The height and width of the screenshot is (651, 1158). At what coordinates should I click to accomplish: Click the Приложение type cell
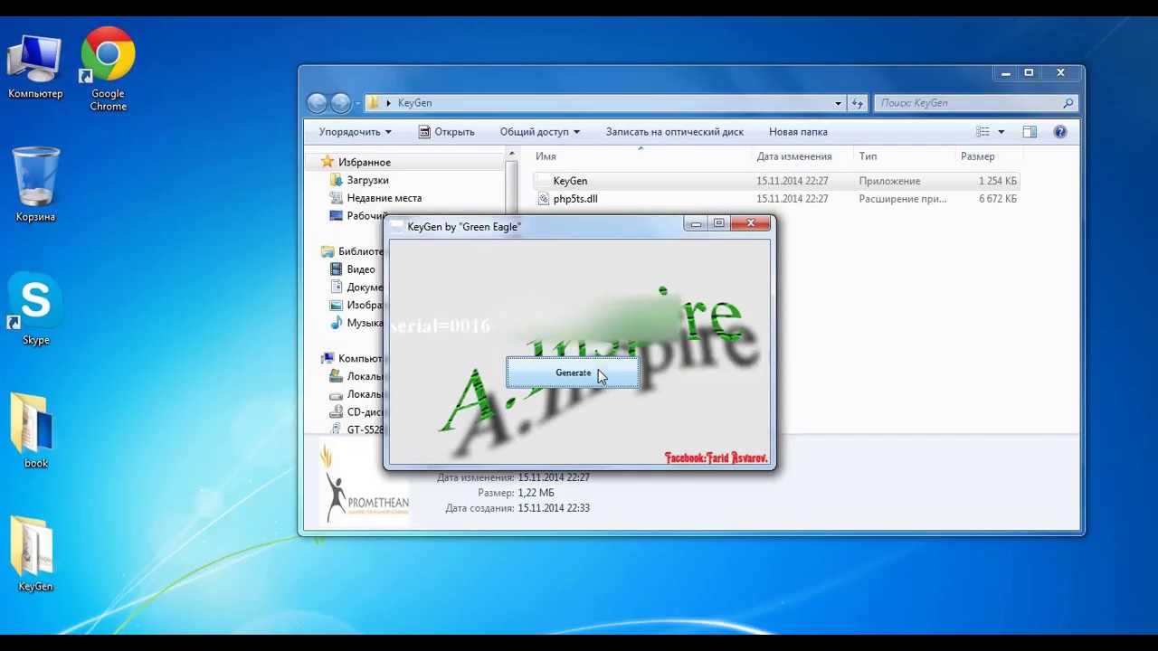pos(889,181)
